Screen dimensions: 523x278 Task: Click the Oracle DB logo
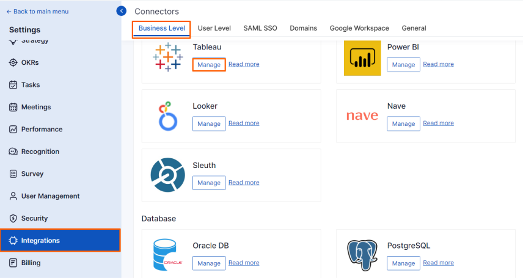pyautogui.click(x=168, y=255)
